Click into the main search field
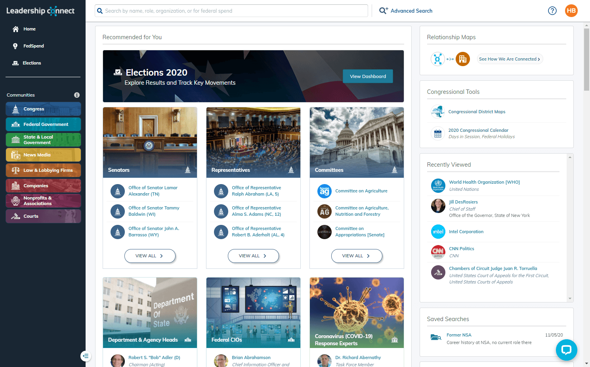Screen dimensions: 590x367 click(x=231, y=11)
